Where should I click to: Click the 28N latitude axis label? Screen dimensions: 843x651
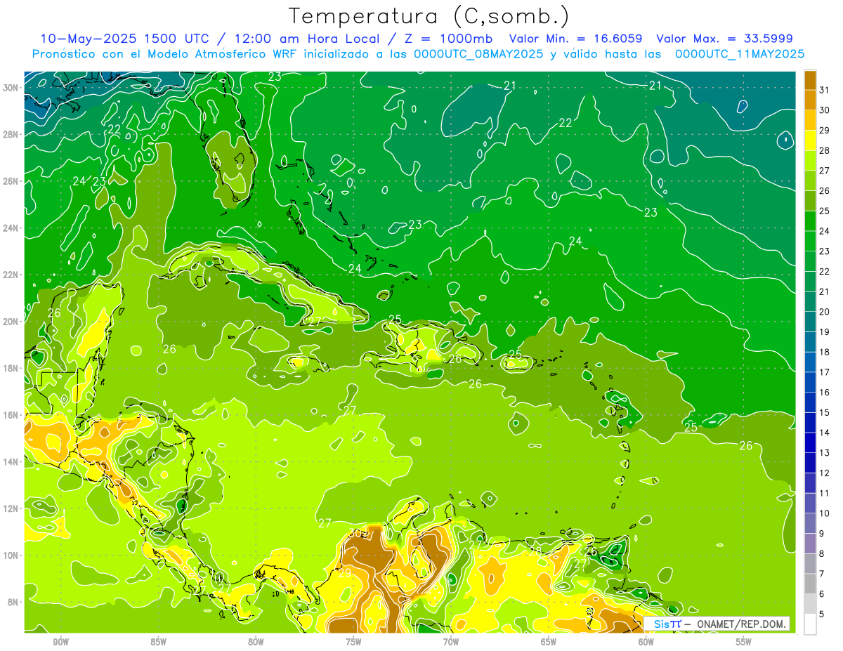(11, 134)
